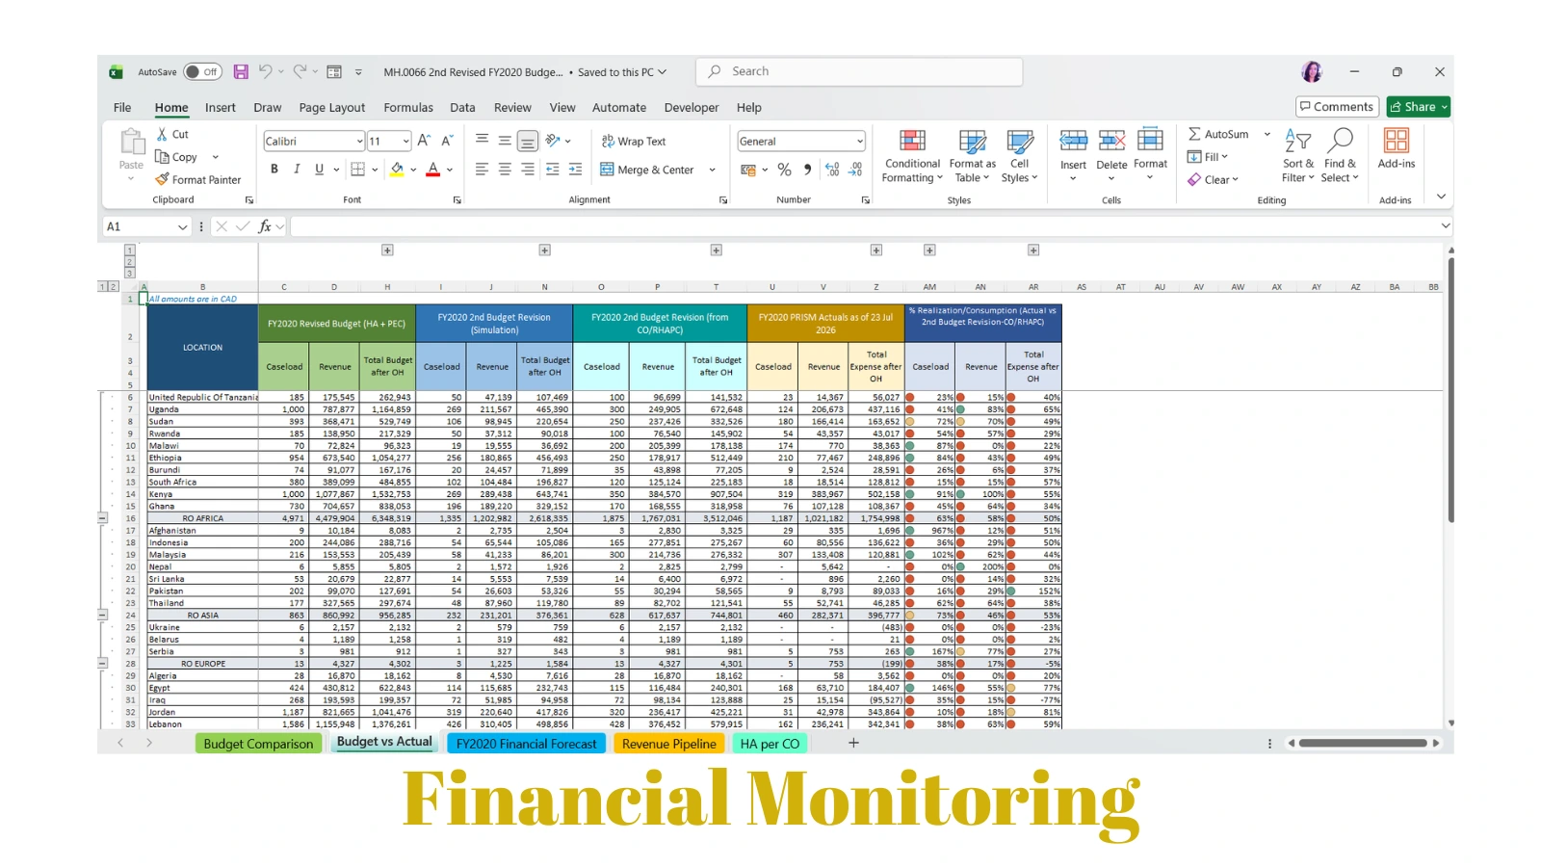Open the Add-ins button
Image resolution: width=1541 pixels, height=867 pixels.
pyautogui.click(x=1397, y=149)
